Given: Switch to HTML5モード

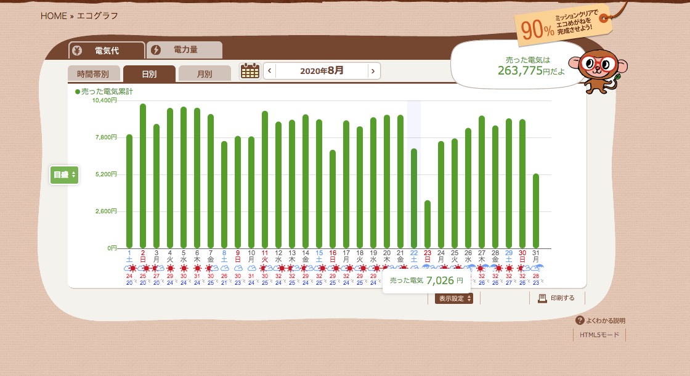Looking at the screenshot, I should tap(599, 335).
